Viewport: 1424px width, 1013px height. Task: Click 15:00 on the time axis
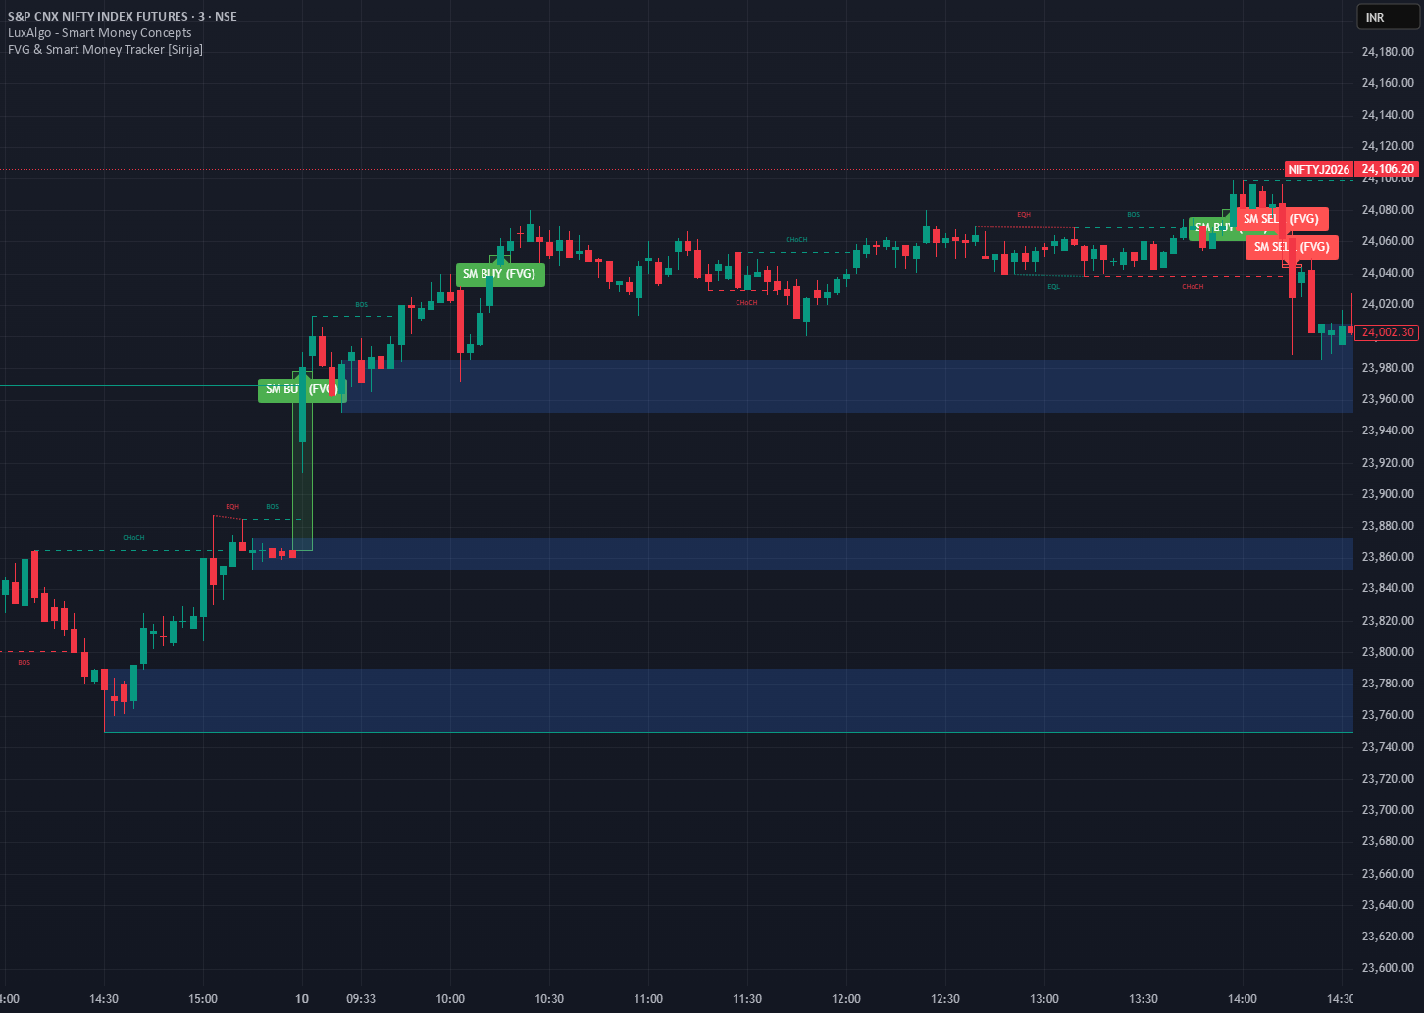203,999
